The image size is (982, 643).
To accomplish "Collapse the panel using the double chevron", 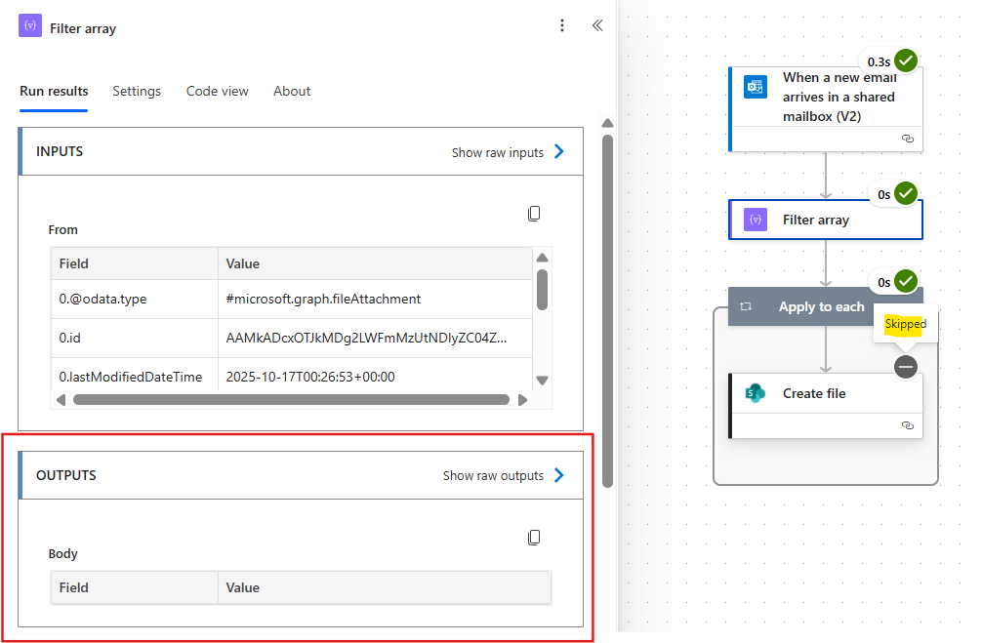I will click(x=597, y=26).
